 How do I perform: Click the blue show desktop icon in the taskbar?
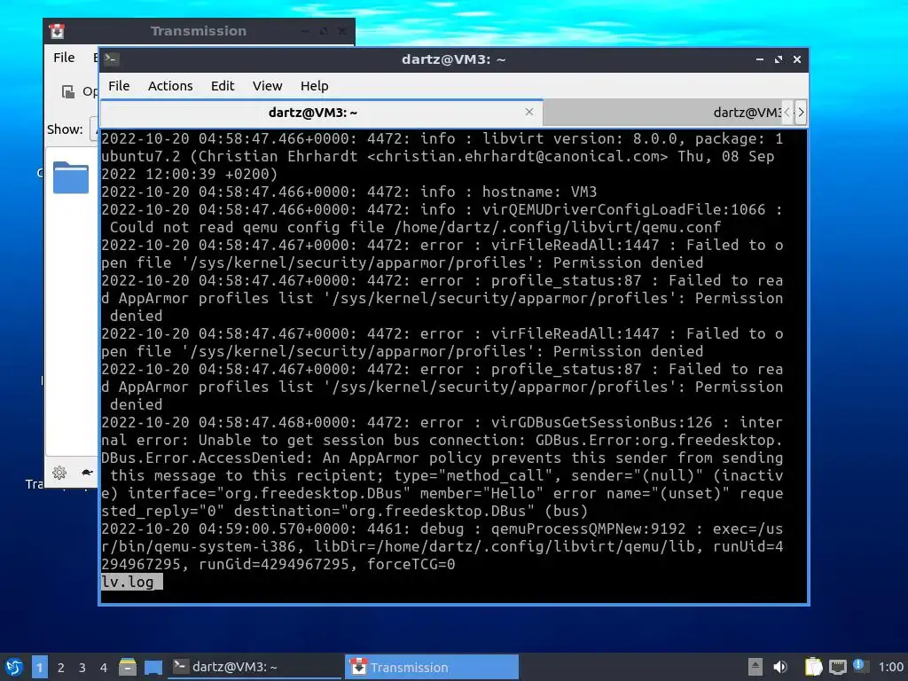pyautogui.click(x=153, y=667)
